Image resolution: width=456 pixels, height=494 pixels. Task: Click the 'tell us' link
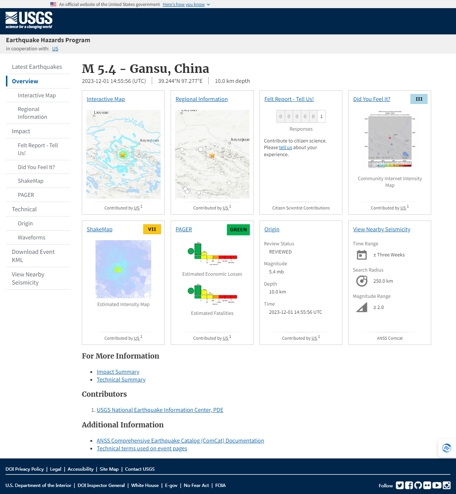(x=285, y=147)
